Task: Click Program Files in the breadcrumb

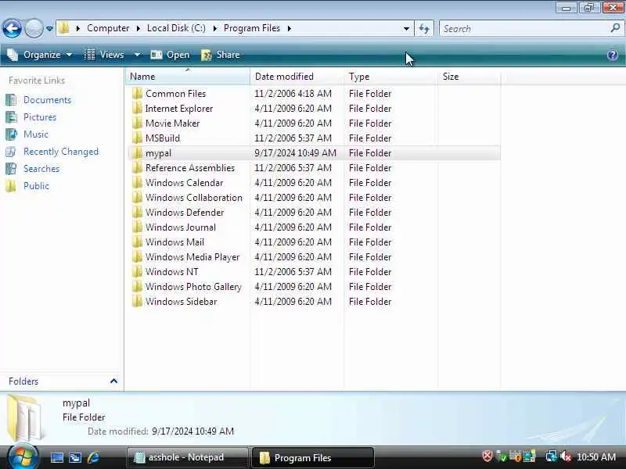Action: tap(251, 28)
